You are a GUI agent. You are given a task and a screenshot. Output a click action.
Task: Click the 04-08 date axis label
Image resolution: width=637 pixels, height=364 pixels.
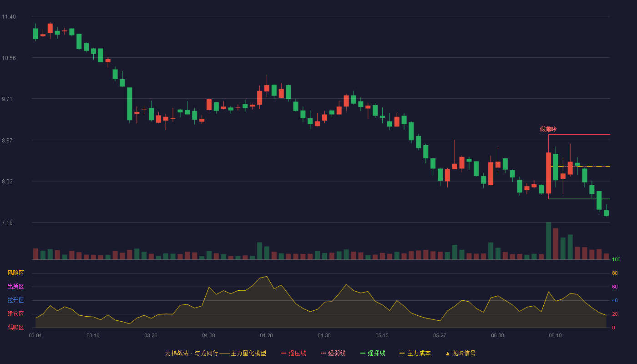click(208, 335)
